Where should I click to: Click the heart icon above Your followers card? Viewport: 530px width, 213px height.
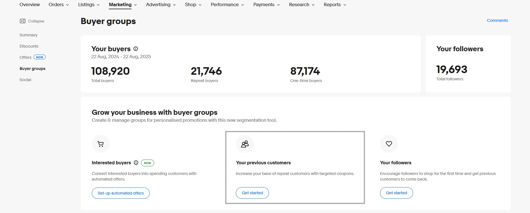coord(389,144)
